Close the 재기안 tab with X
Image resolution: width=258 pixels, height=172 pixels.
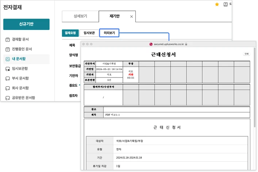[131, 17]
